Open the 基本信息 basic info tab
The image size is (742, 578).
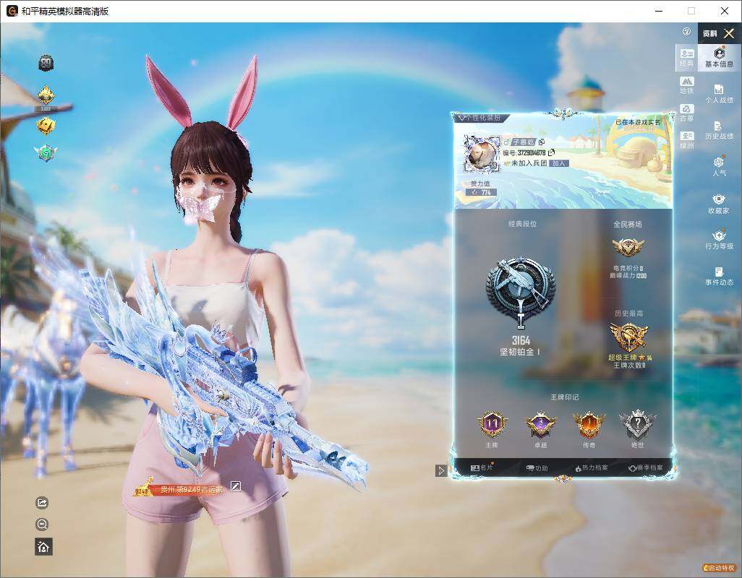click(x=719, y=58)
